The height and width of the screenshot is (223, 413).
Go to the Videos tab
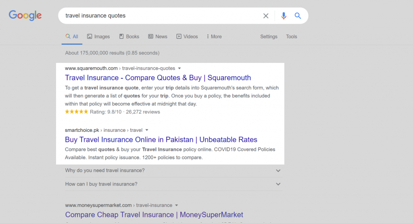(187, 37)
